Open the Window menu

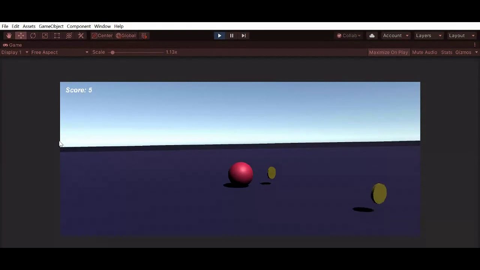pyautogui.click(x=102, y=26)
